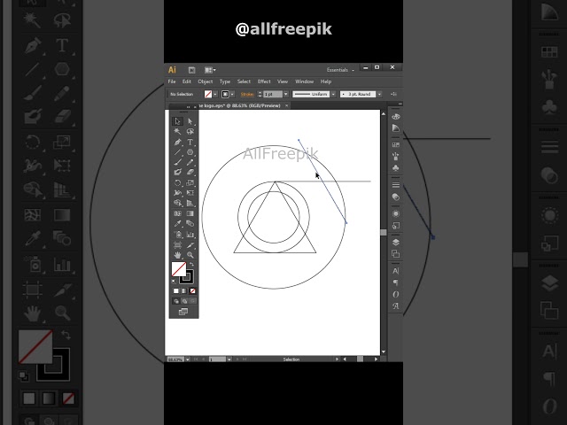Select the Pen tool
567x425 pixels.
(x=177, y=142)
